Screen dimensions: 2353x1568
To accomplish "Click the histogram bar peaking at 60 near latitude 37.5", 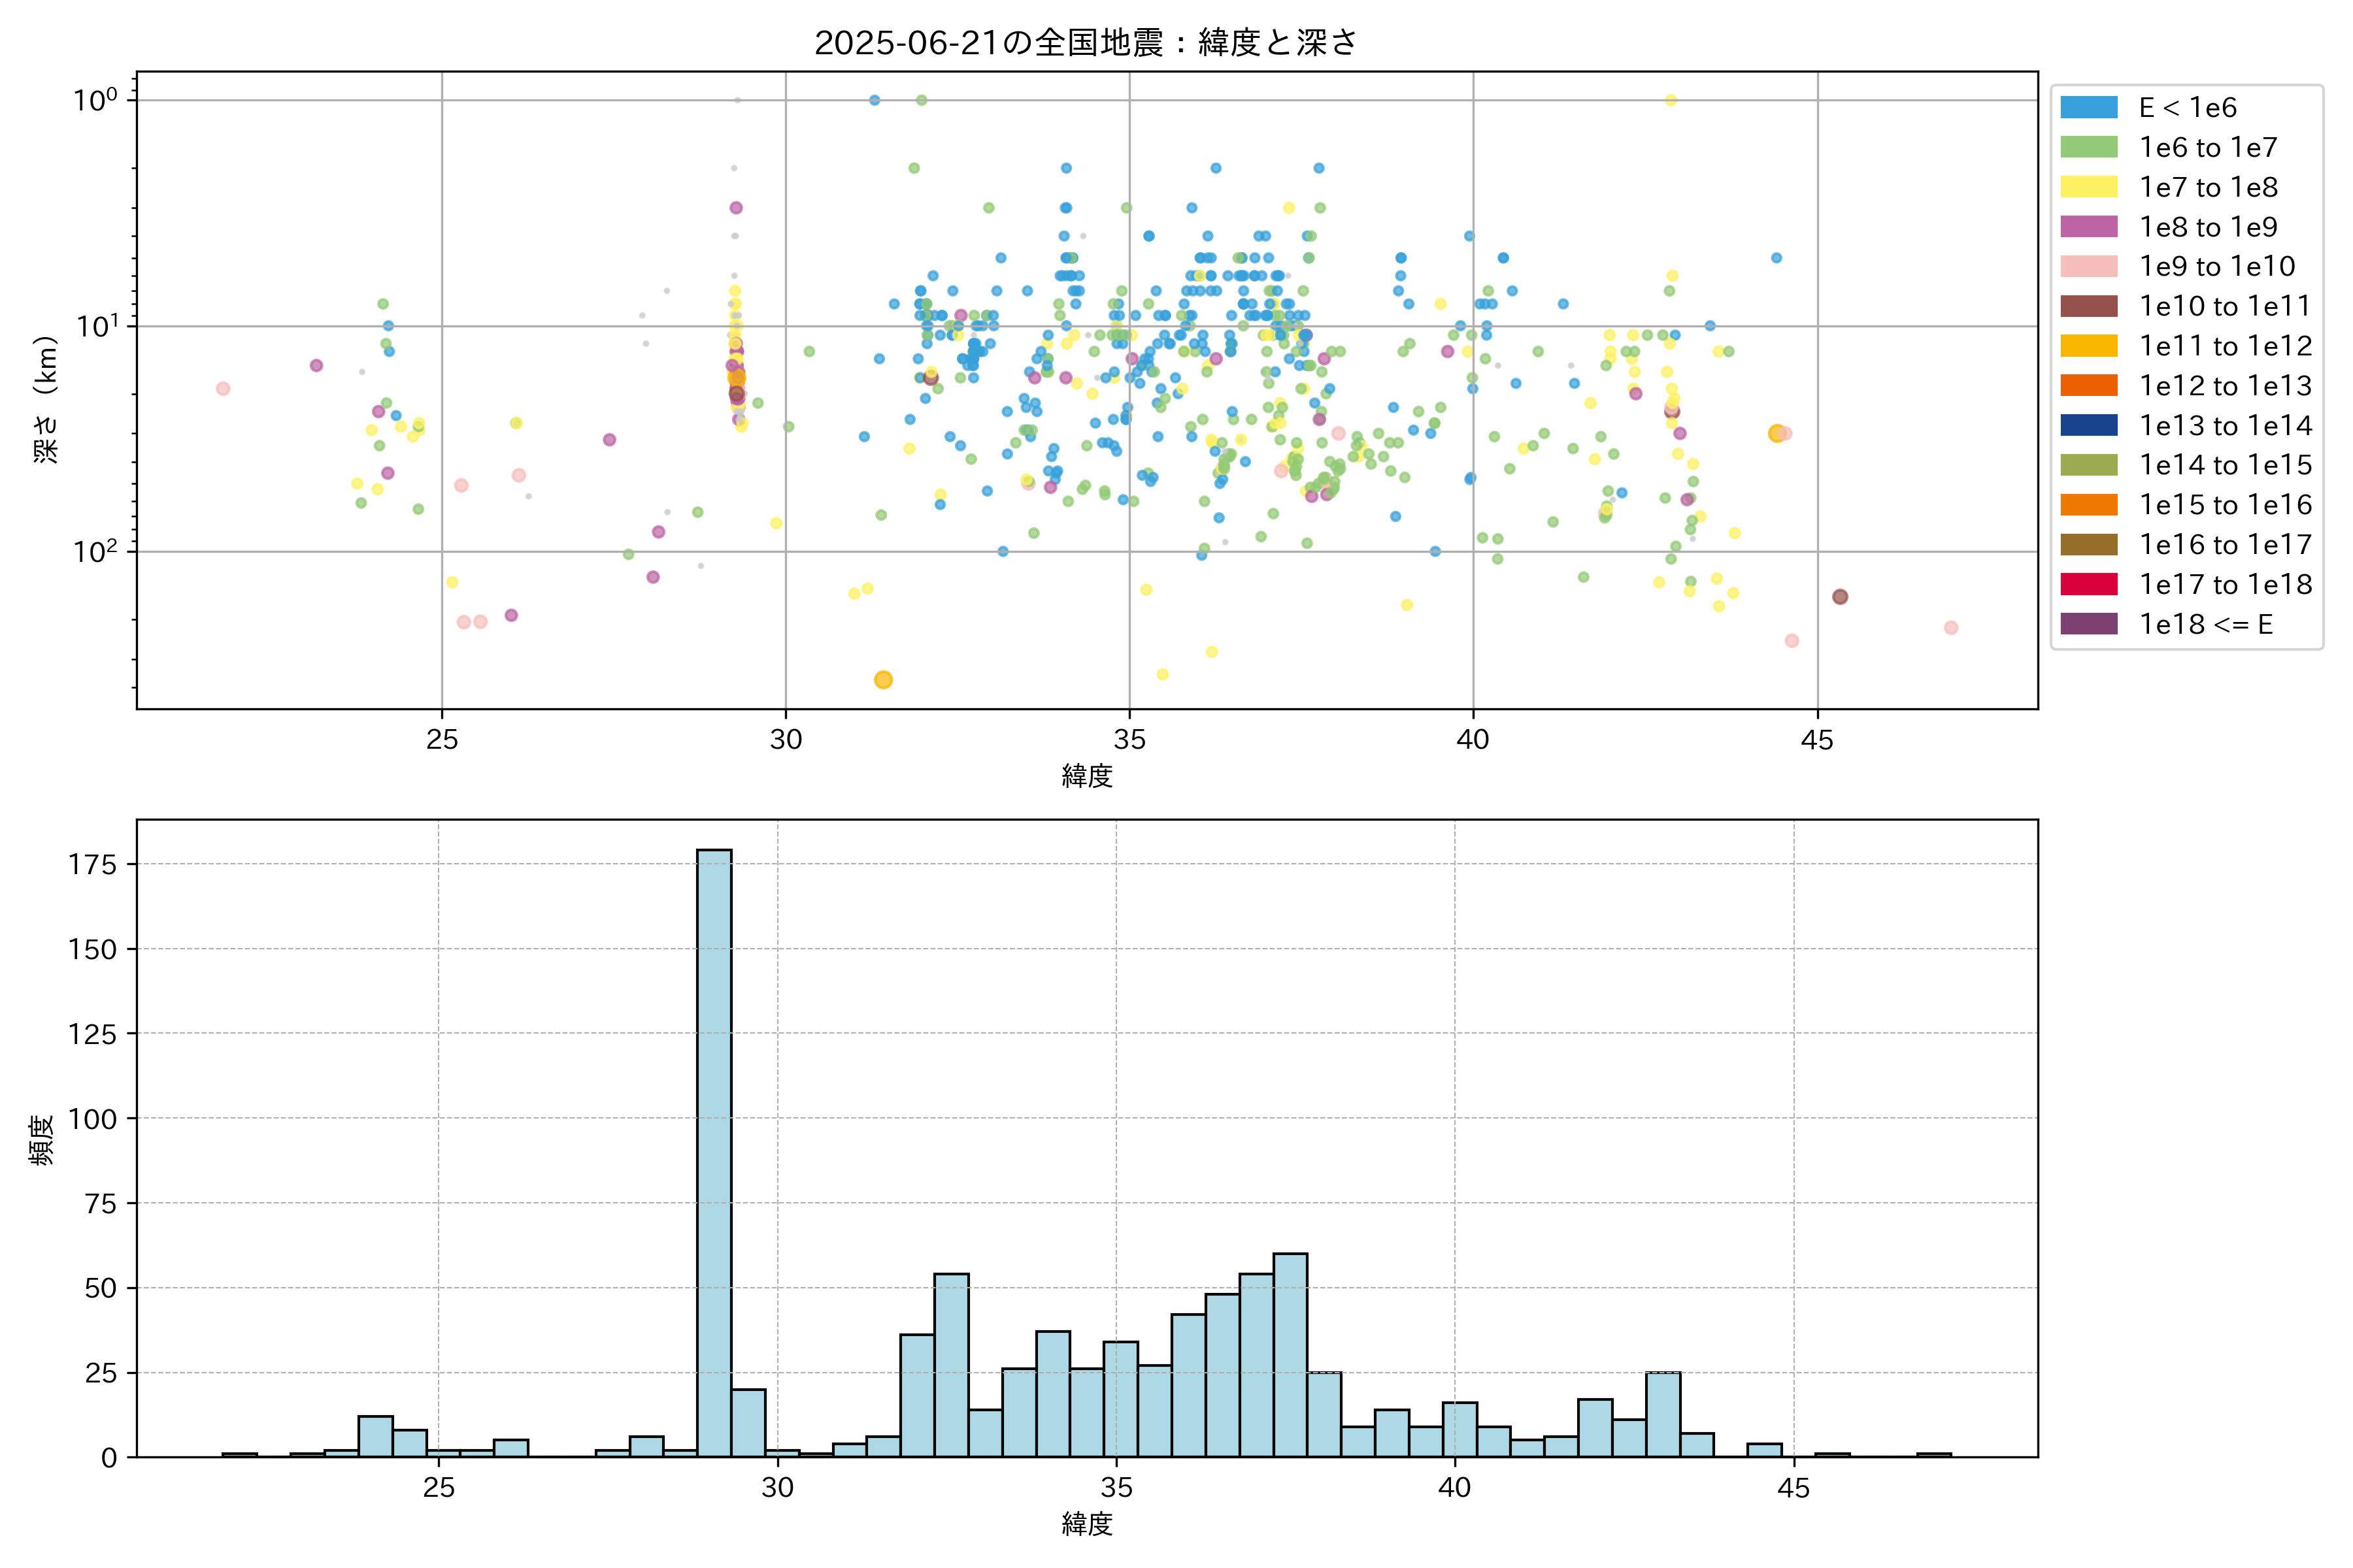I will pyautogui.click(x=1290, y=1355).
